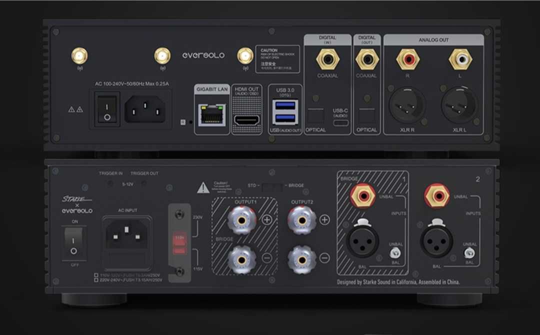Click the streamer's AC power inlet socket
The height and width of the screenshot is (335, 540).
pos(144,109)
